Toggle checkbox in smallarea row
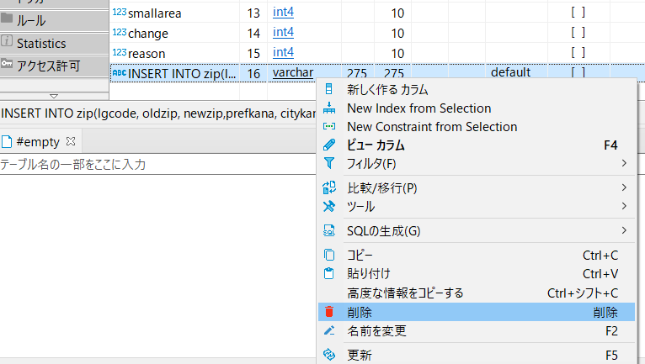645x364 pixels. click(x=578, y=13)
